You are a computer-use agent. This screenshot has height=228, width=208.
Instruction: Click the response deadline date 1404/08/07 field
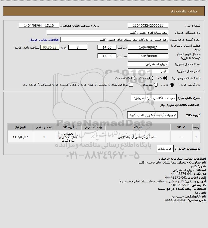point(148,47)
